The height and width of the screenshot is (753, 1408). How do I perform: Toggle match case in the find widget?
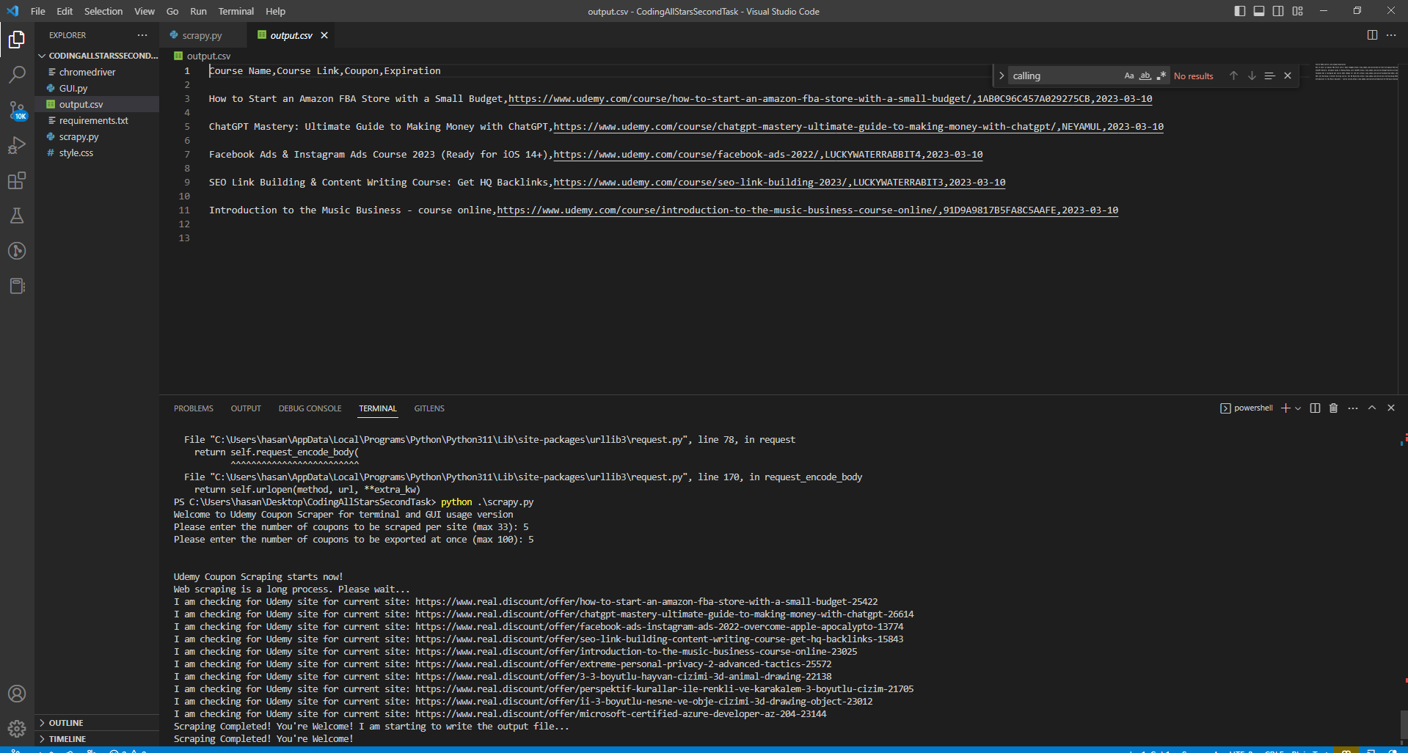click(x=1128, y=76)
